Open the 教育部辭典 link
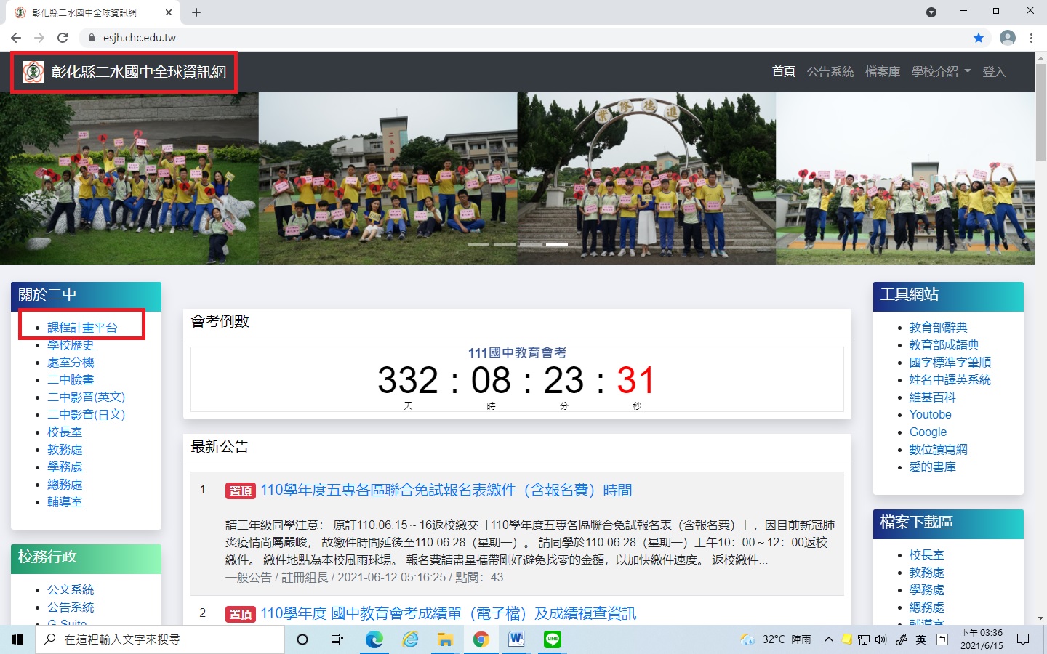Viewport: 1047px width, 654px height. pos(938,328)
